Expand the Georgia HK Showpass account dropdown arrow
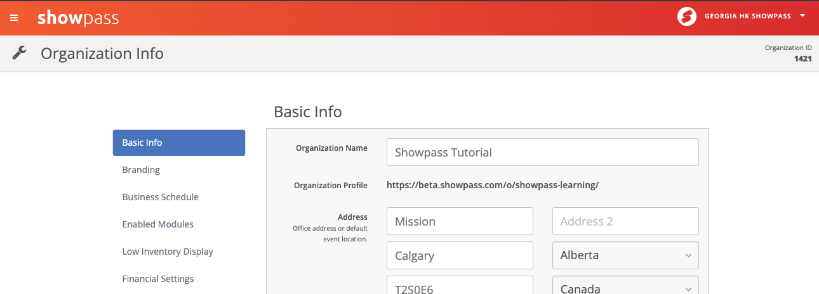819x294 pixels. pos(802,16)
